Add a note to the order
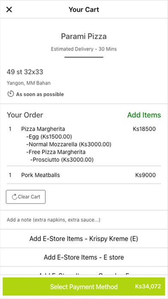168x299 pixels. (x=84, y=220)
